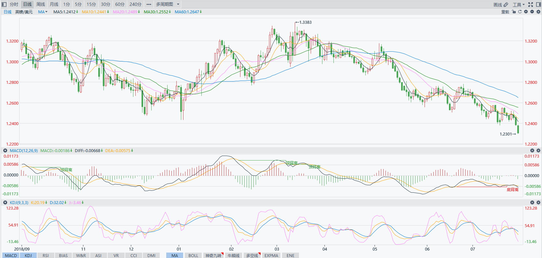Click the unlock padlock icon
Viewport: 542px width, 258px height.
click(514, 12)
